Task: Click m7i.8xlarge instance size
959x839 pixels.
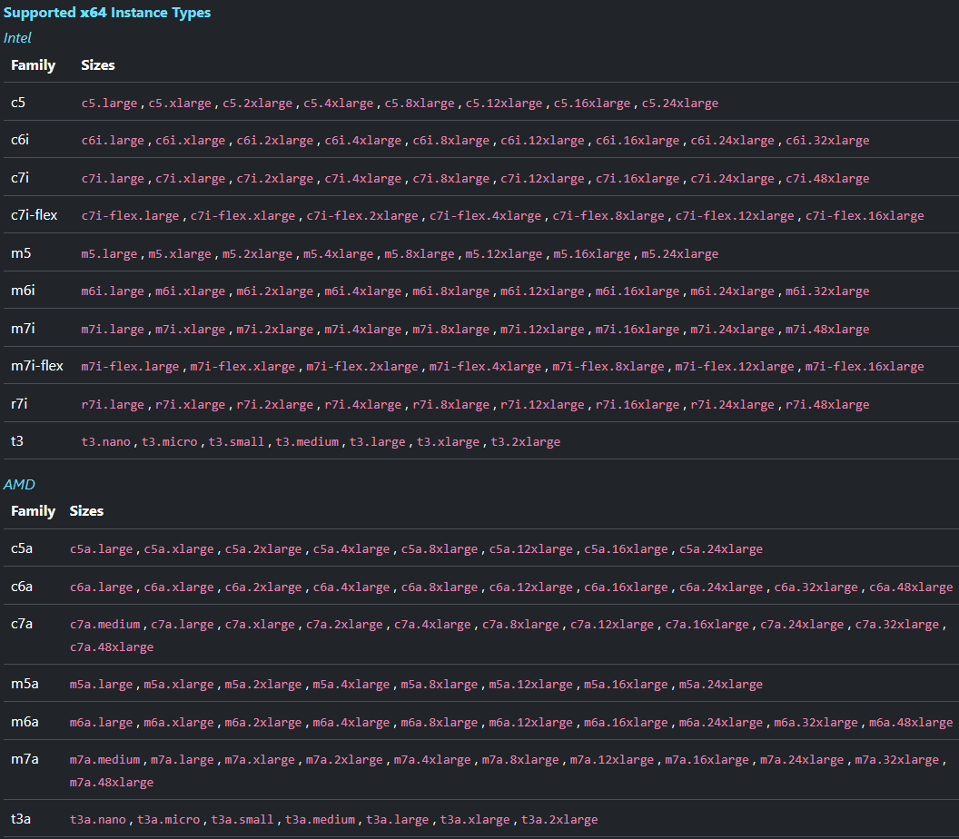Action: pos(450,329)
